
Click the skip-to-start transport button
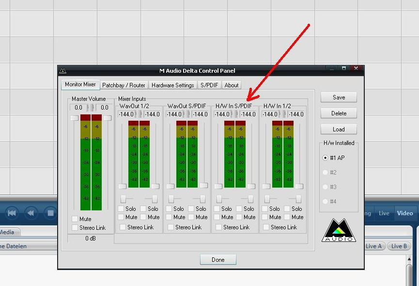(x=12, y=213)
